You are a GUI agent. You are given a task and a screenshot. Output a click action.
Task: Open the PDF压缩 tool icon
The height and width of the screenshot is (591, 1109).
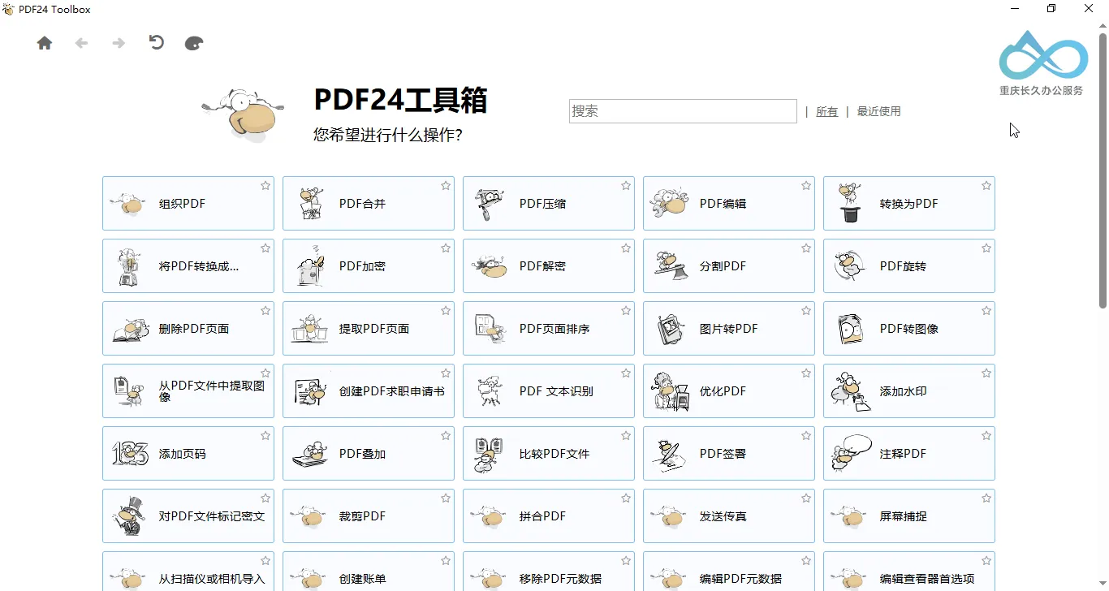pos(489,204)
